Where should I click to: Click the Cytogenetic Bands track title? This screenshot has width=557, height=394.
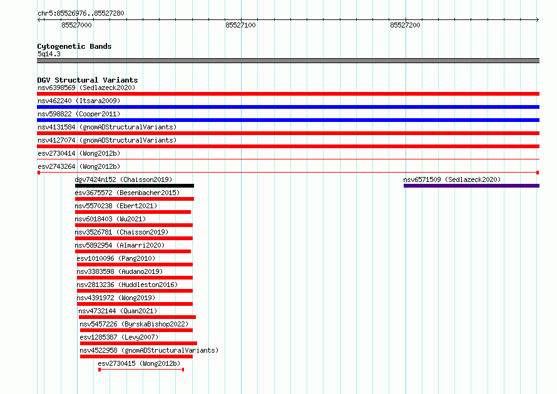pyautogui.click(x=74, y=46)
